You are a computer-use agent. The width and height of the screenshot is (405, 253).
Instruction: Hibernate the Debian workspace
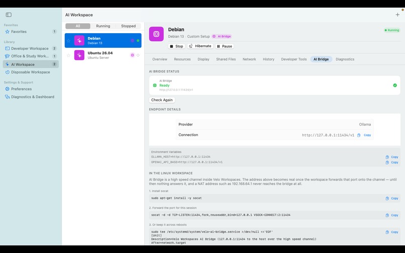(200, 46)
